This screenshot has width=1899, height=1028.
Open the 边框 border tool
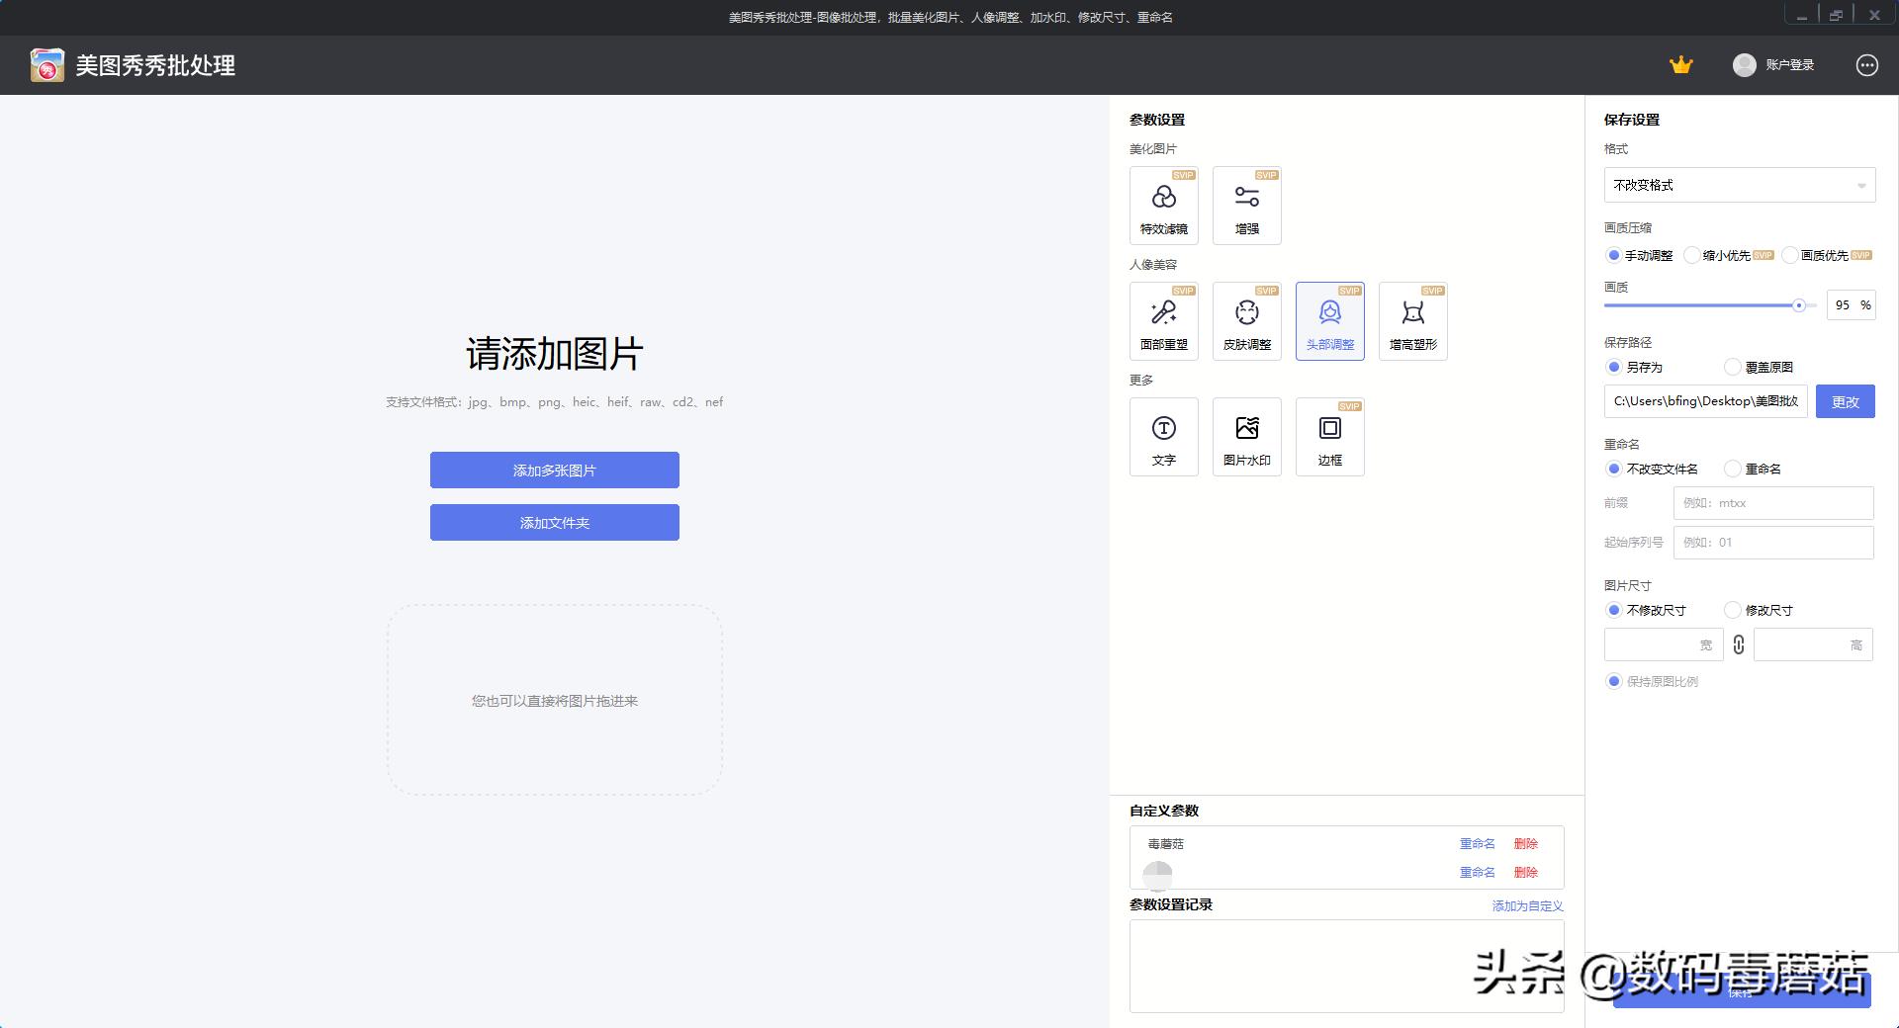(1330, 436)
